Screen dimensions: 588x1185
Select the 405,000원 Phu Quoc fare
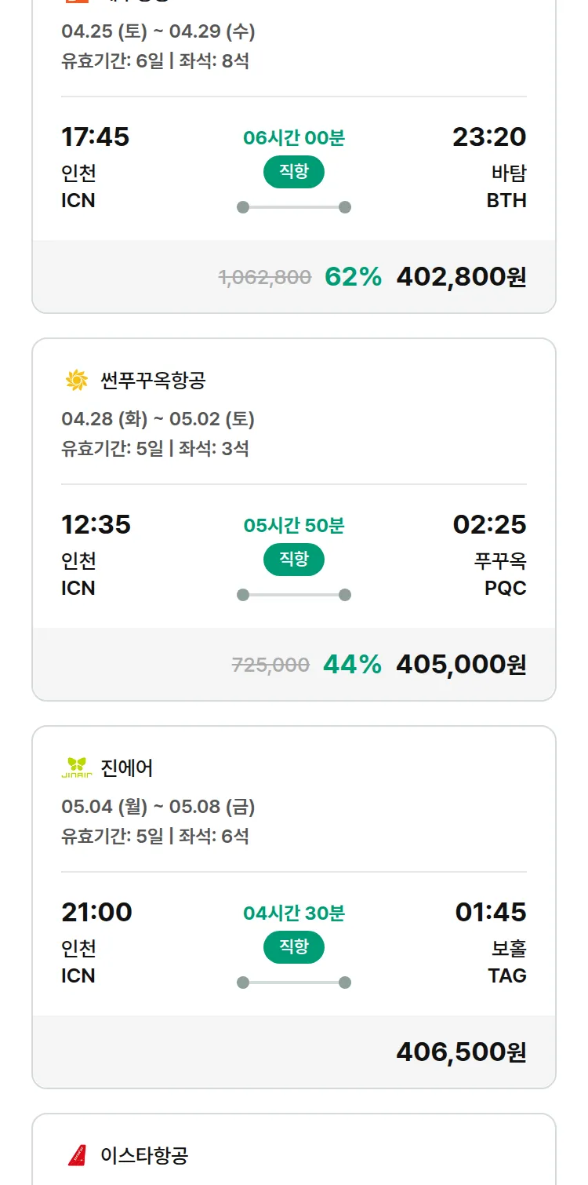click(x=461, y=664)
